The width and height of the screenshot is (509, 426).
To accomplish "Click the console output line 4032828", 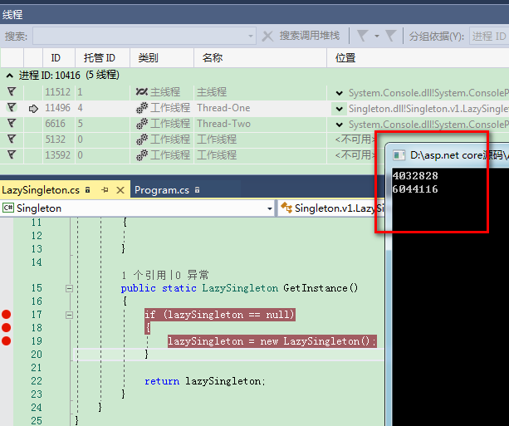I will [415, 176].
